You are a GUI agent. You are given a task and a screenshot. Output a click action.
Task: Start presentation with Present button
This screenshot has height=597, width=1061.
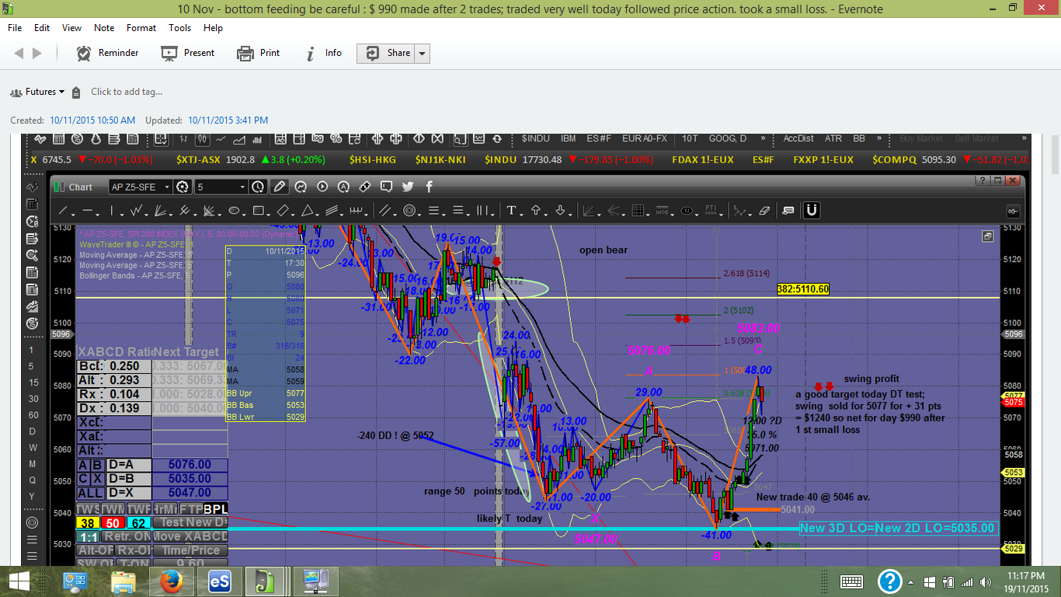pyautogui.click(x=188, y=53)
